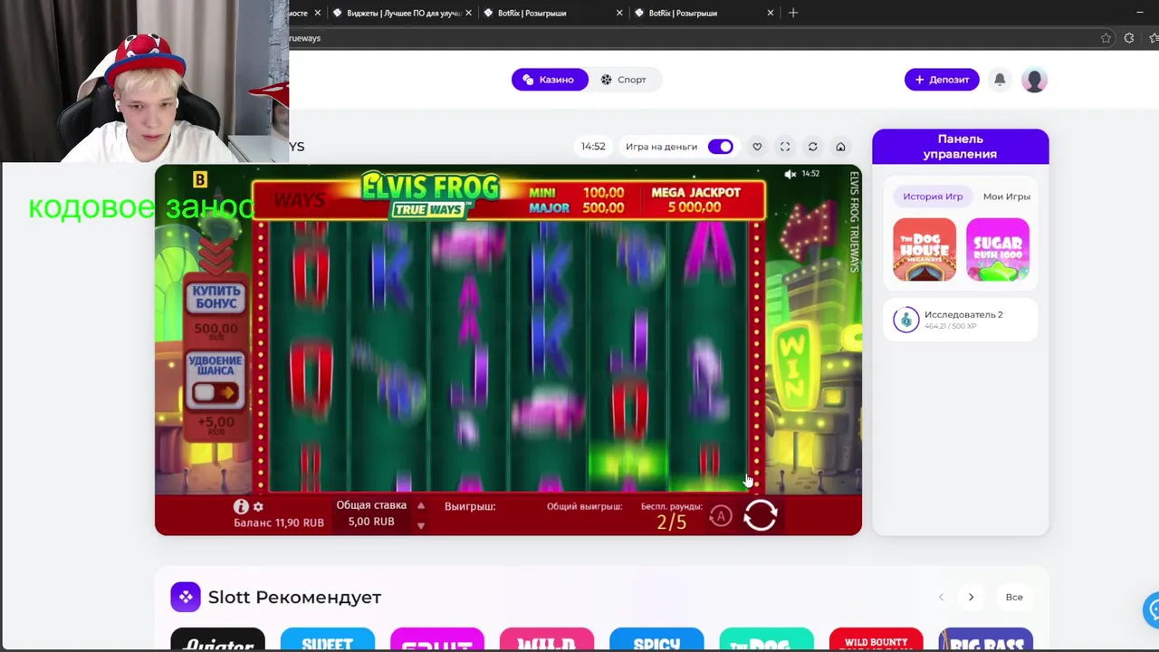Increase total bet with the up arrow
1159x652 pixels.
coord(420,506)
